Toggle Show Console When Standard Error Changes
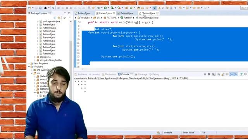 (x=236, y=74)
